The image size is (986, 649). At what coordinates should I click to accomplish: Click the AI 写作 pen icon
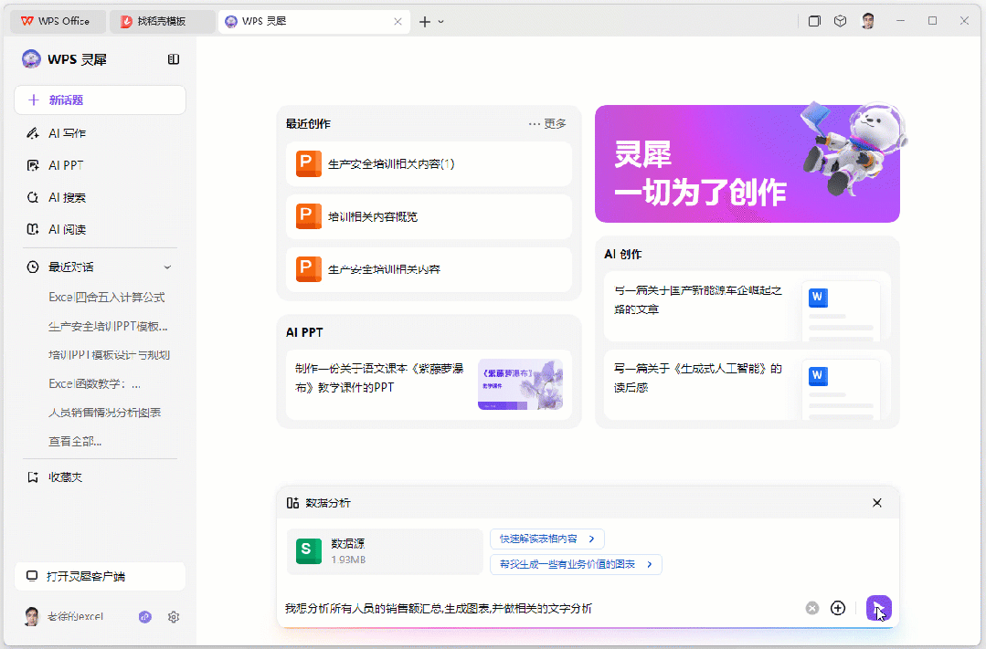[33, 133]
